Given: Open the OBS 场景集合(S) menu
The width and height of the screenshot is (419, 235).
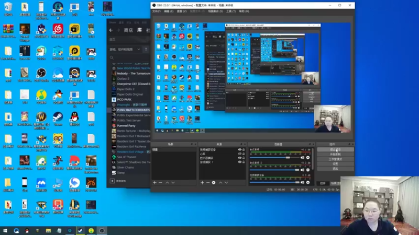Looking at the screenshot, I should [215, 11].
